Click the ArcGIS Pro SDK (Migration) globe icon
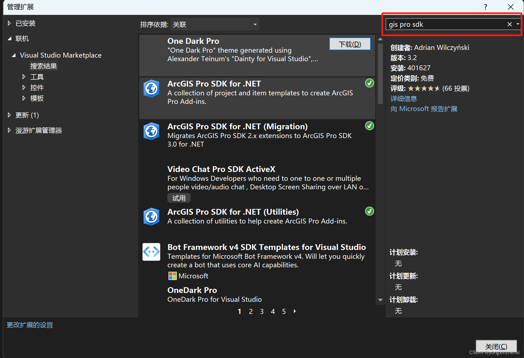Image resolution: width=524 pixels, height=358 pixels. [x=151, y=131]
